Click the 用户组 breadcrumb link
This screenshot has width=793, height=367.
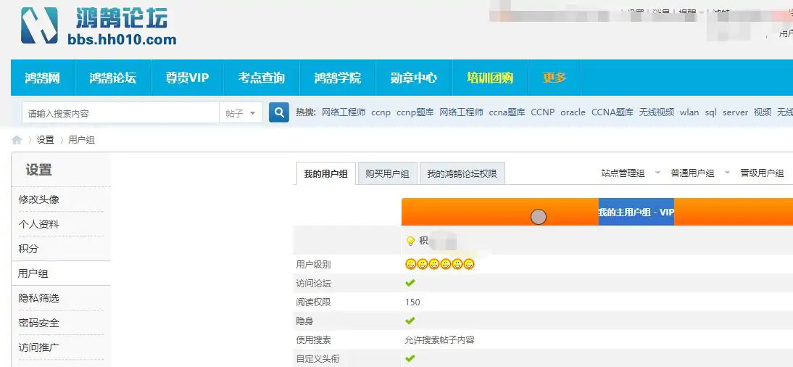[x=81, y=140]
